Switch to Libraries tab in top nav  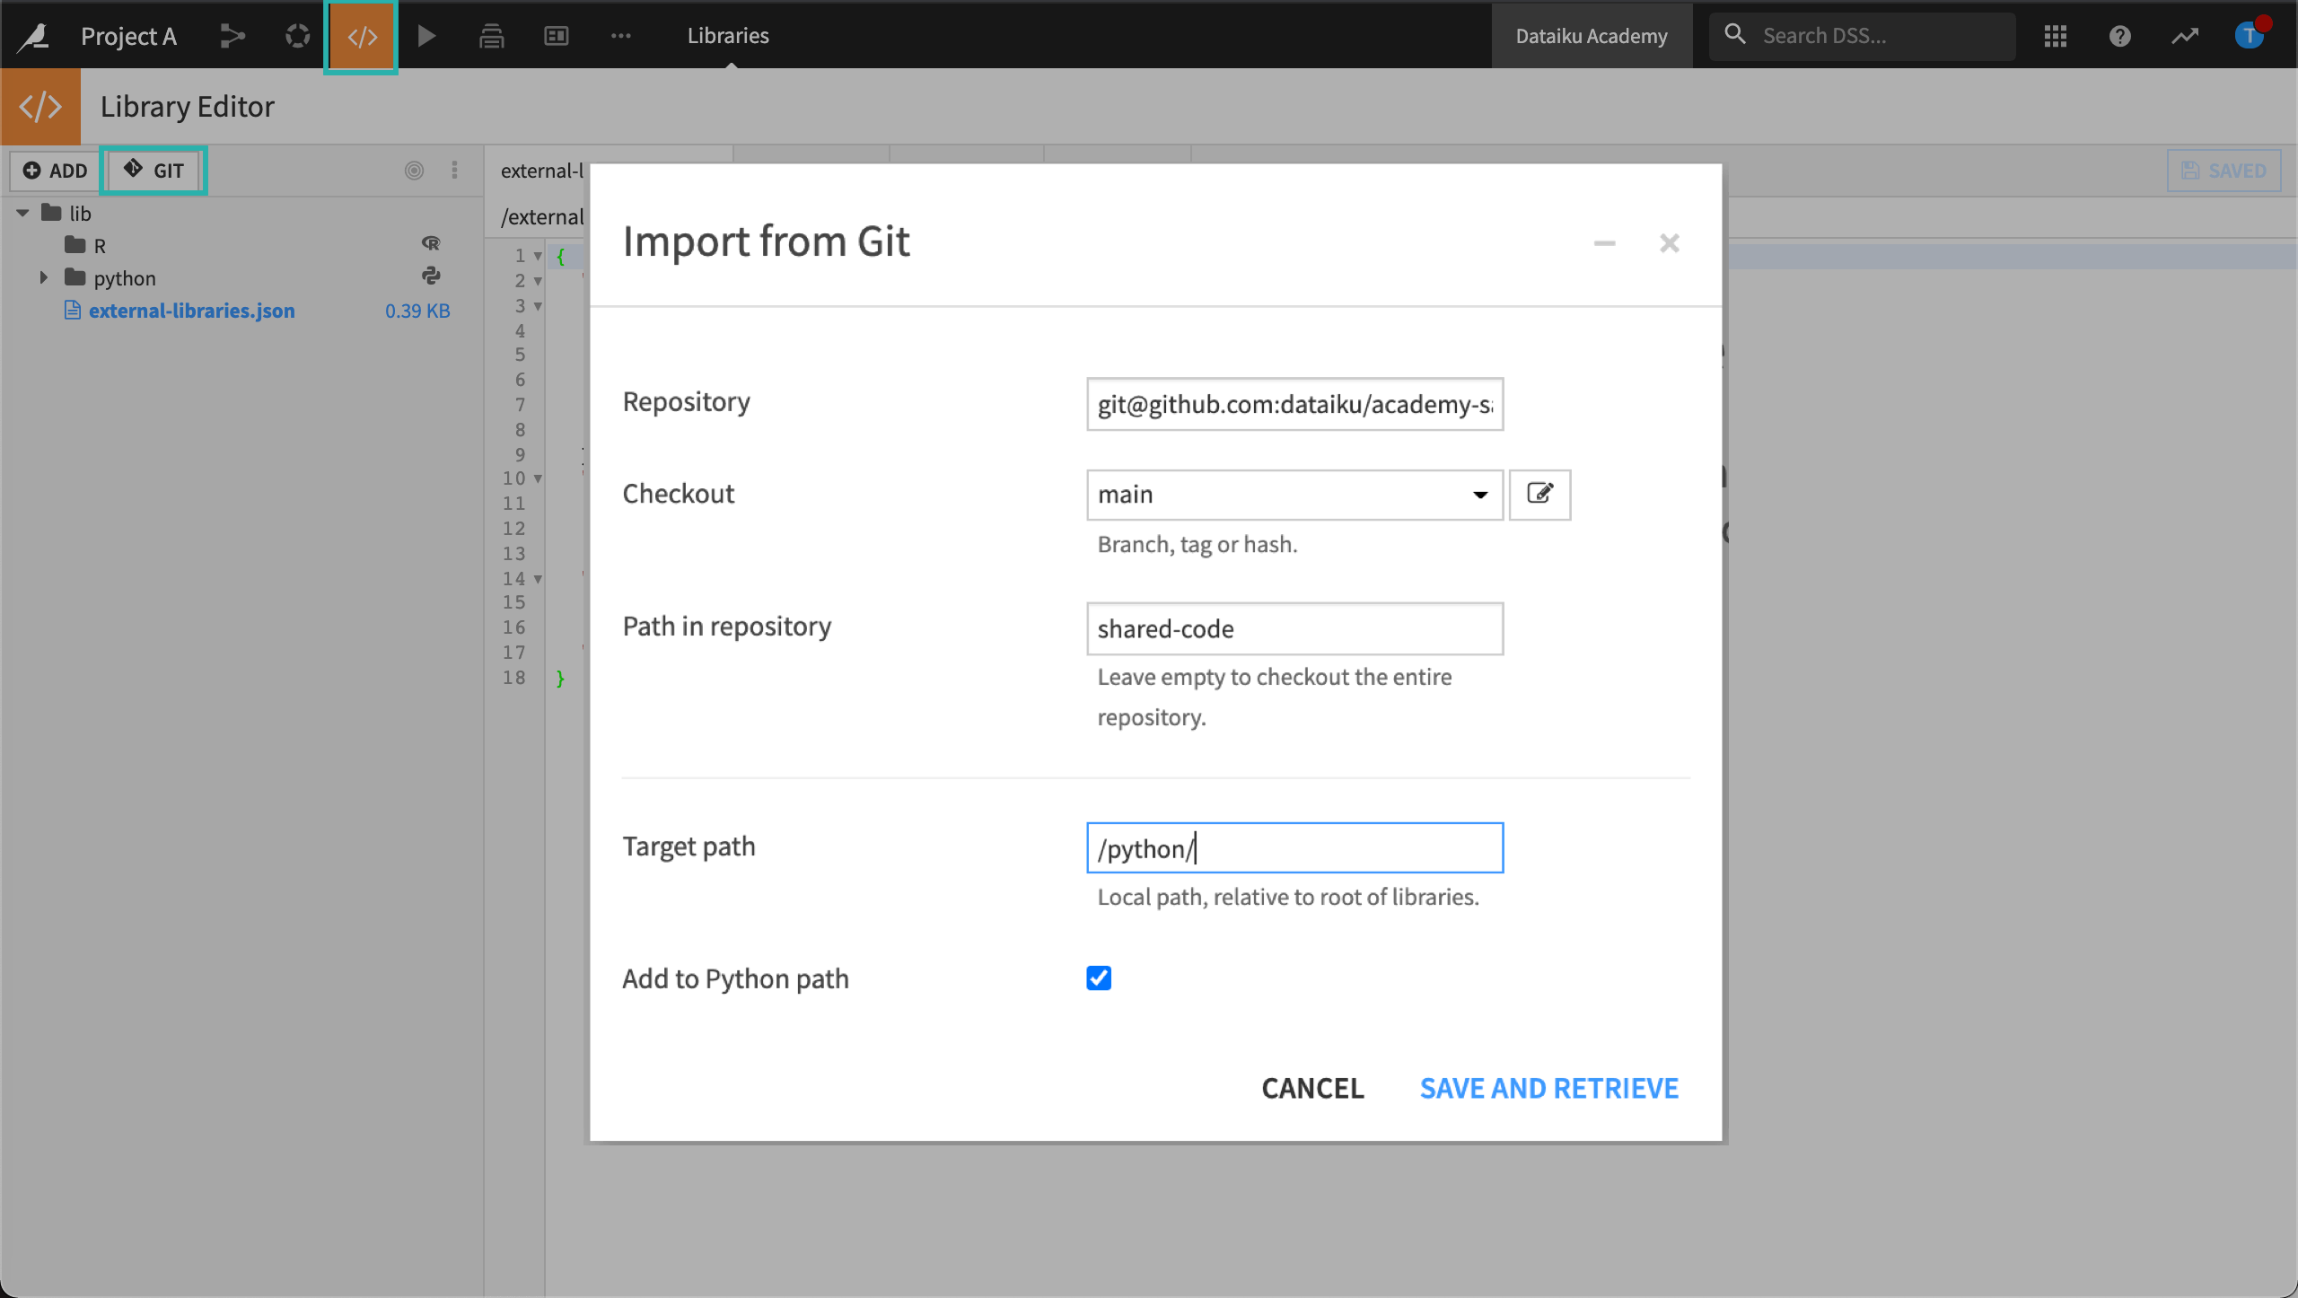pyautogui.click(x=729, y=35)
